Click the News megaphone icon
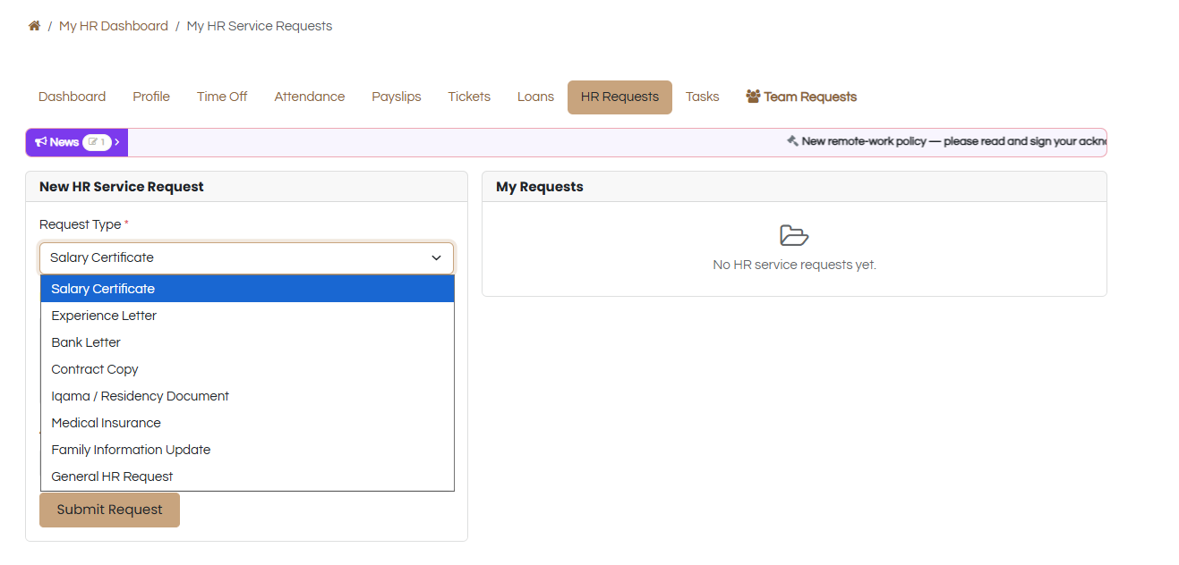The image size is (1179, 565). coord(41,142)
